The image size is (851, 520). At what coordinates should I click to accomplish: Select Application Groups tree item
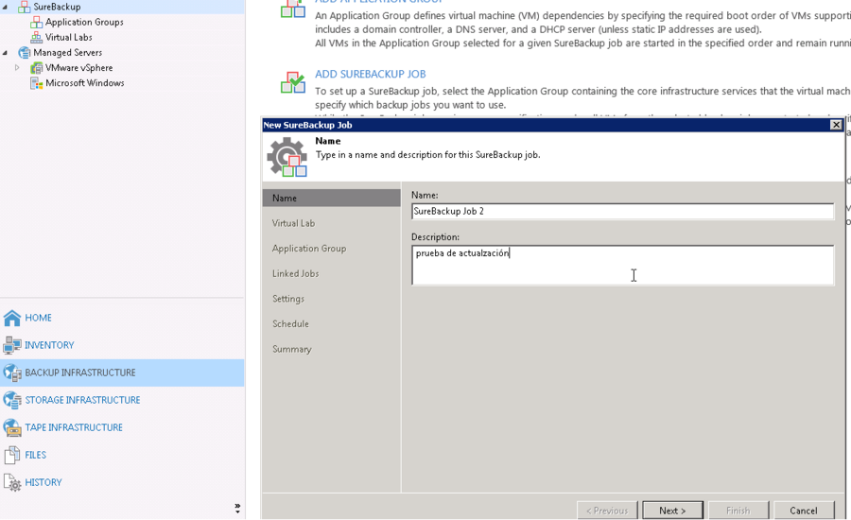(84, 23)
